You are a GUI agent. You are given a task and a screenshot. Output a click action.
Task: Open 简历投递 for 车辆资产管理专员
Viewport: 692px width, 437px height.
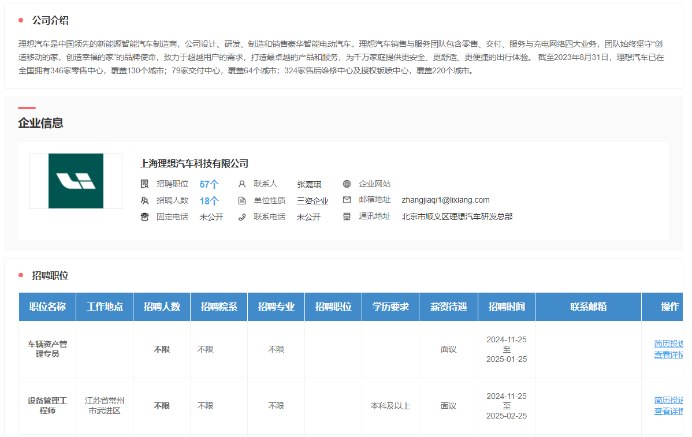click(668, 343)
